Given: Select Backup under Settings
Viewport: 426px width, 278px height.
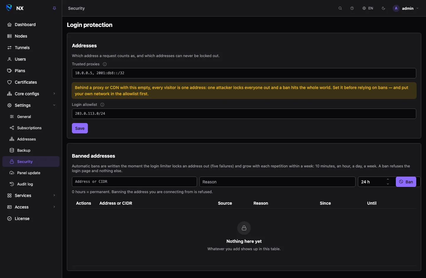Looking at the screenshot, I should (x=31, y=151).
